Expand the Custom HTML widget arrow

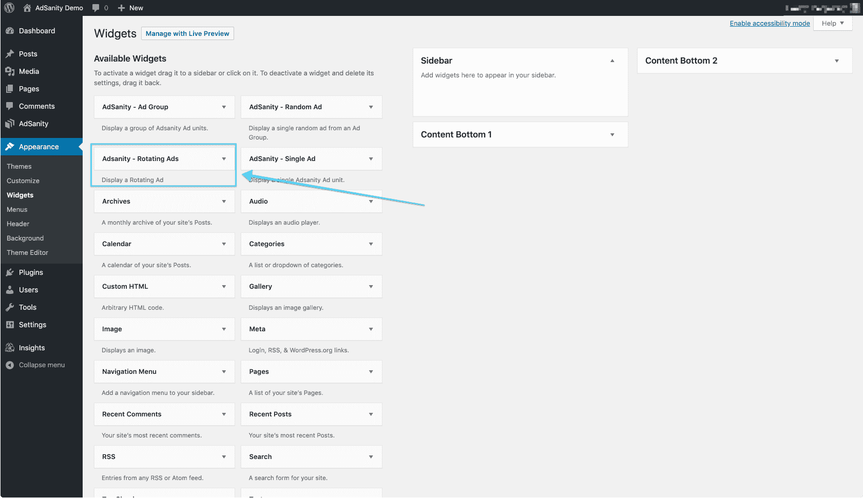224,287
